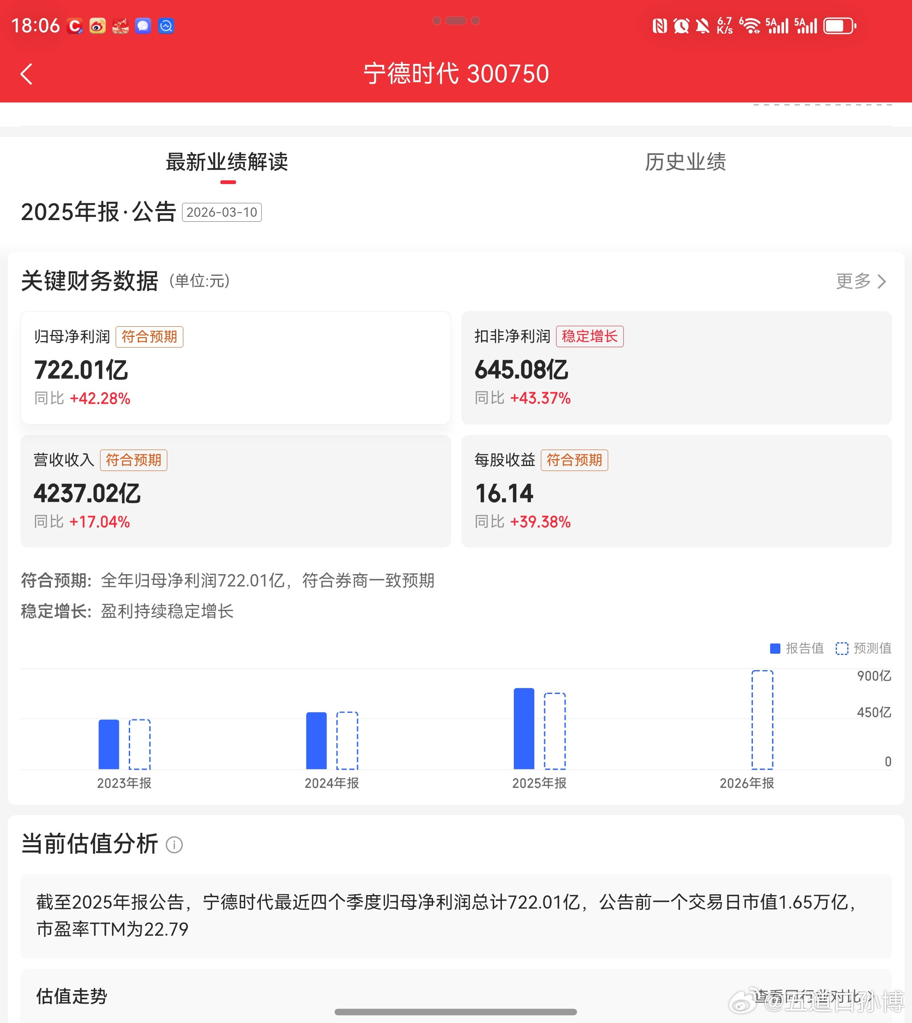912x1023 pixels.
Task: Tap the Weibo notification icon in the status bar
Action: tap(98, 26)
